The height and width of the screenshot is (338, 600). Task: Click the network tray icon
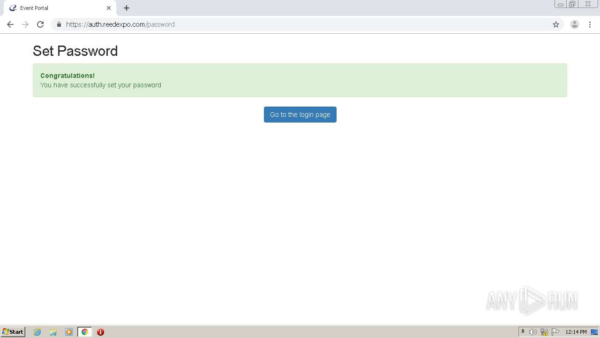(544, 332)
